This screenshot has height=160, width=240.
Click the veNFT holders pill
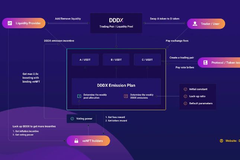click(88, 141)
